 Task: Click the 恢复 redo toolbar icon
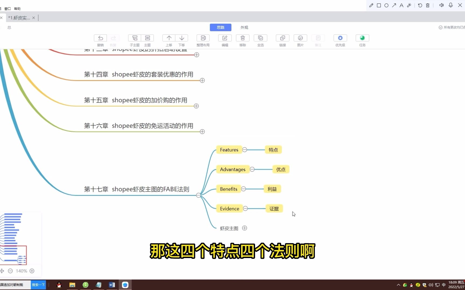tap(113, 38)
